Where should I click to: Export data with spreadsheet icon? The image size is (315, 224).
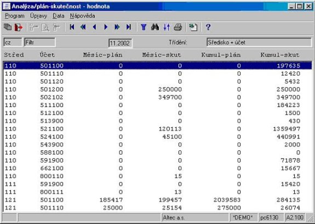(193, 27)
